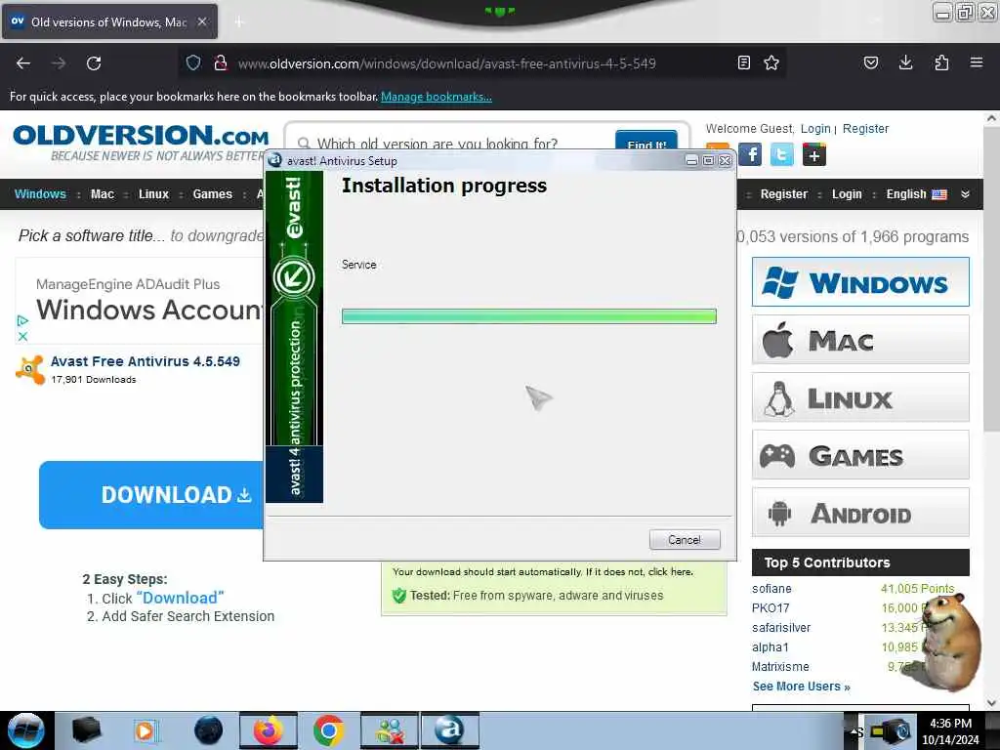Open tracking protection shield icon

[x=193, y=62]
